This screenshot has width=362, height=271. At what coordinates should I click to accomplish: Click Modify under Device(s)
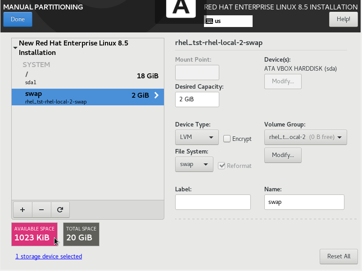point(283,81)
